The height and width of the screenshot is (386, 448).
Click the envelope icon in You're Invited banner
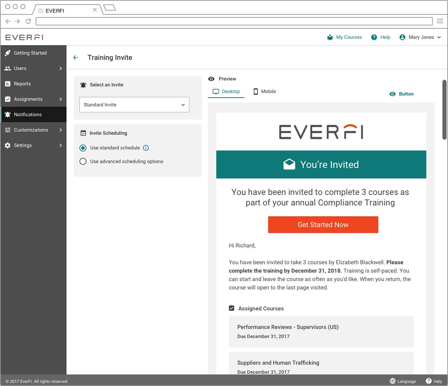(x=289, y=164)
